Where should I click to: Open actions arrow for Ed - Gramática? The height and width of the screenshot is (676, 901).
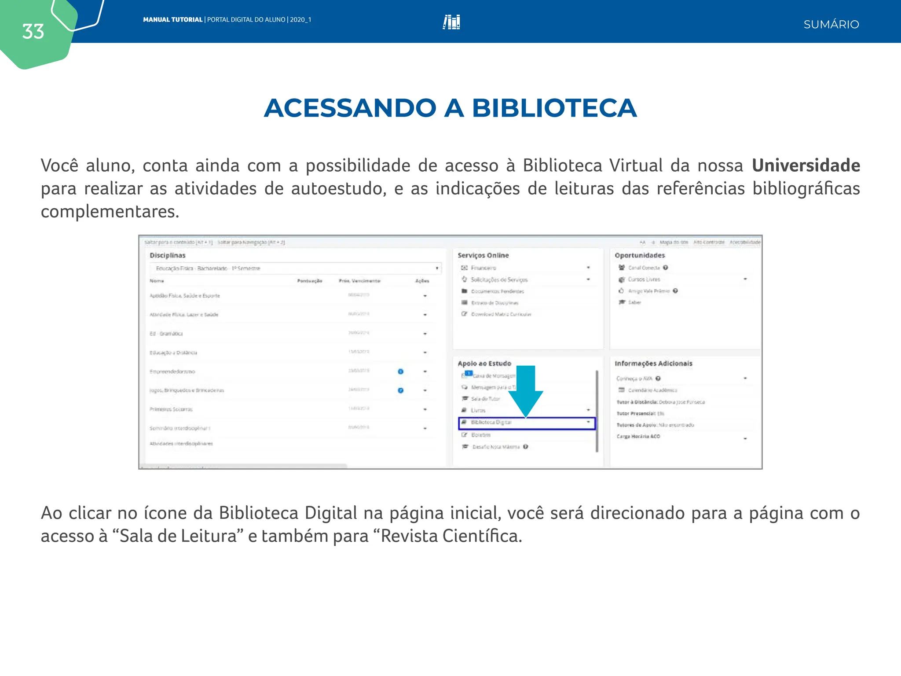pyautogui.click(x=425, y=334)
